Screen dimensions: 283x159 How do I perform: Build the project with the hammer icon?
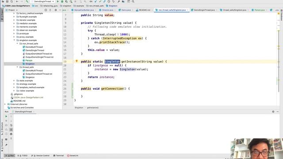click(x=27, y=1)
